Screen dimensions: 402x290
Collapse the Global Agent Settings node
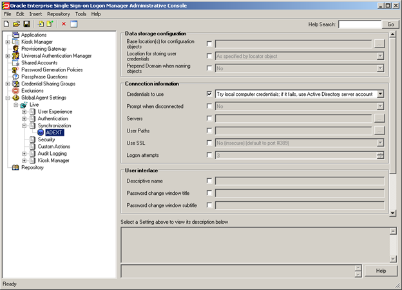(8, 98)
